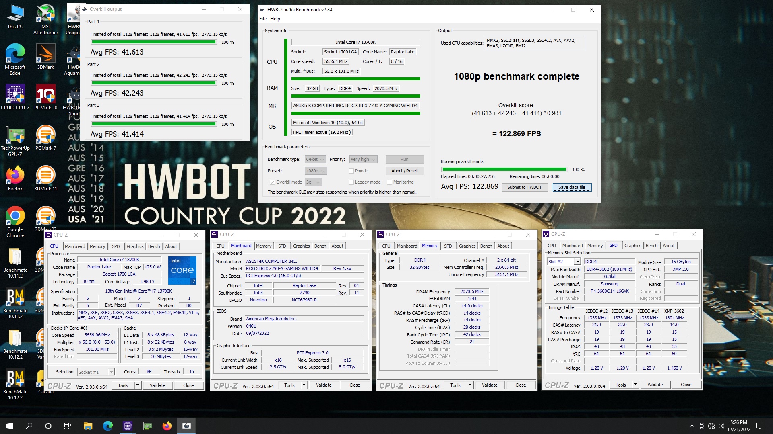Screen dimensions: 773x434
Task: Switch to CPU-Z taskbar icon
Action: point(127,426)
